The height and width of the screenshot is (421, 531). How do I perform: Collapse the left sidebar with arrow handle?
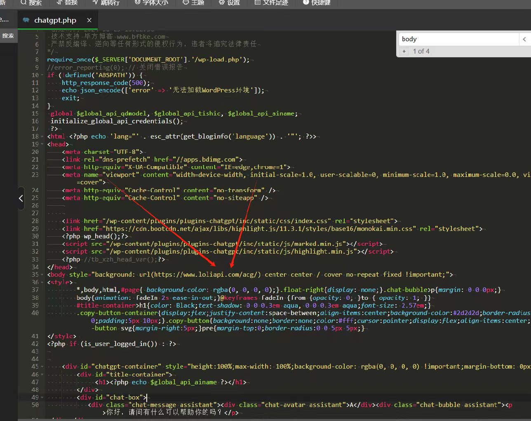click(x=21, y=198)
